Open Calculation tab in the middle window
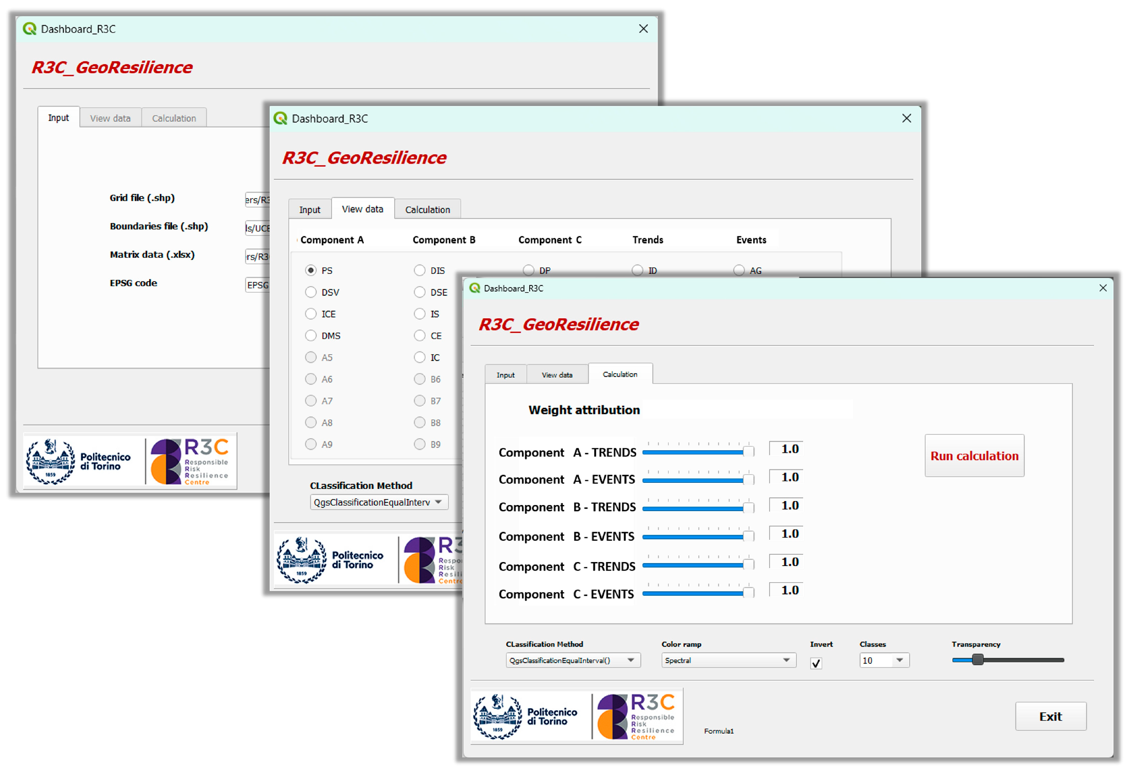This screenshot has height=772, width=1126. coord(427,209)
